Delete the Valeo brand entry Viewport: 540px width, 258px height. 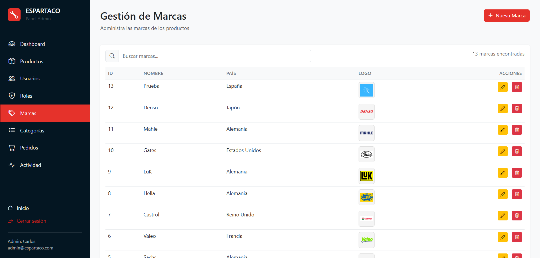tap(517, 237)
